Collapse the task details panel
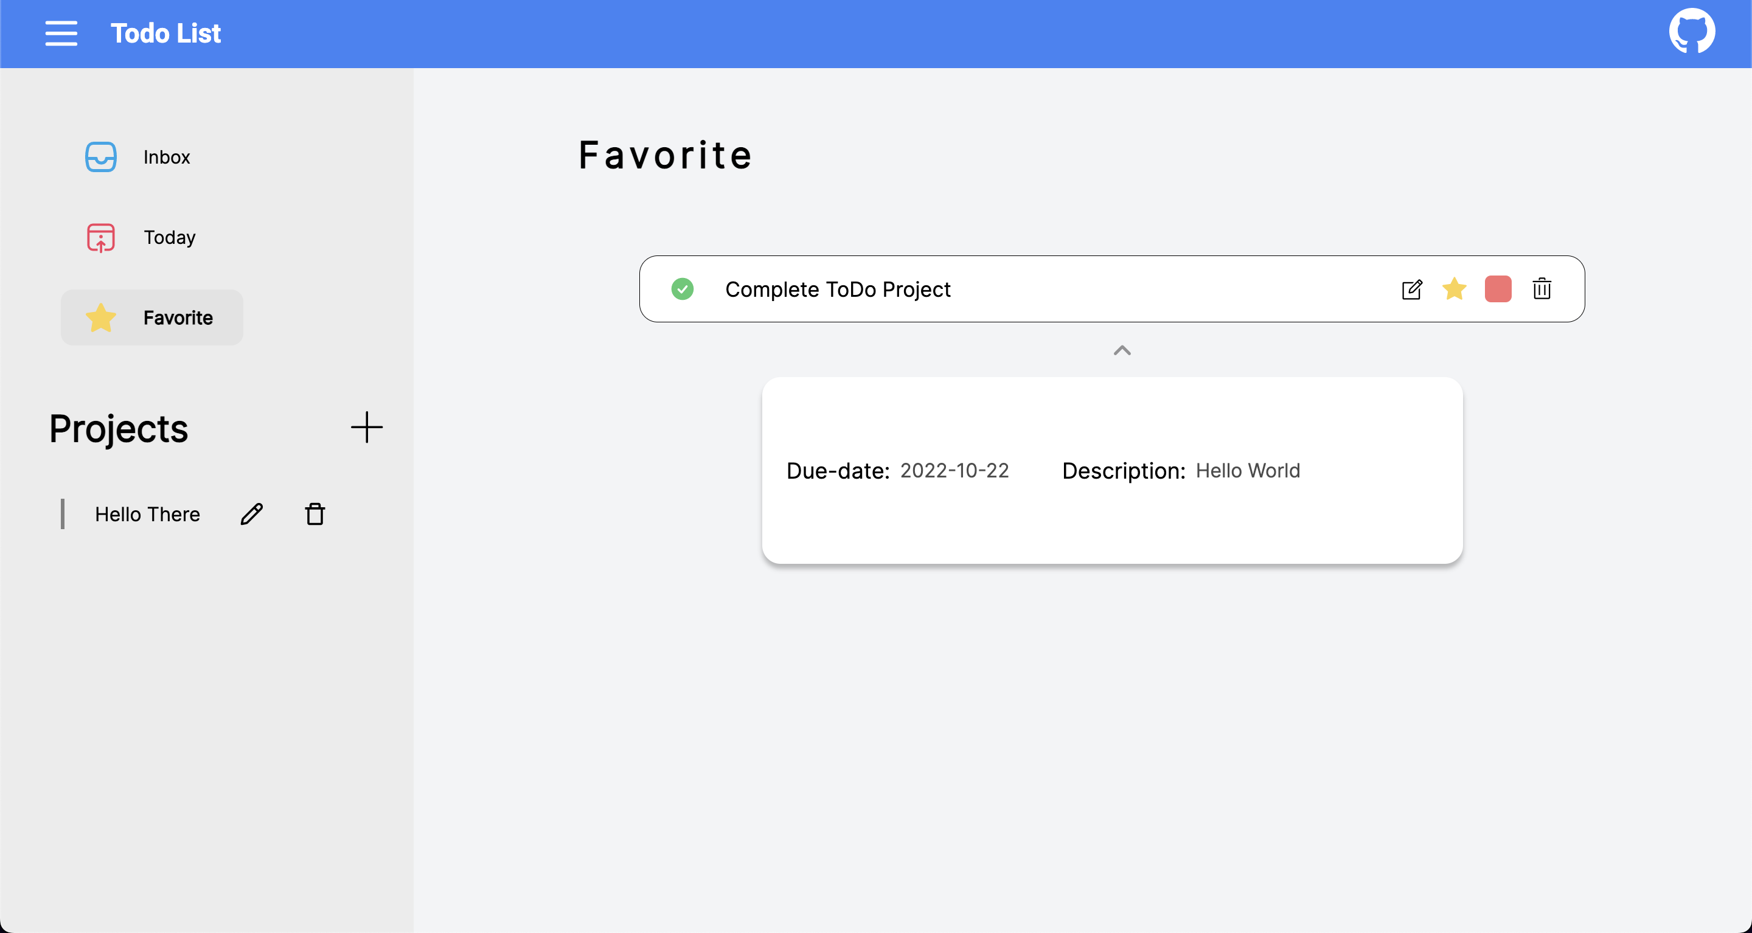 coord(1122,351)
